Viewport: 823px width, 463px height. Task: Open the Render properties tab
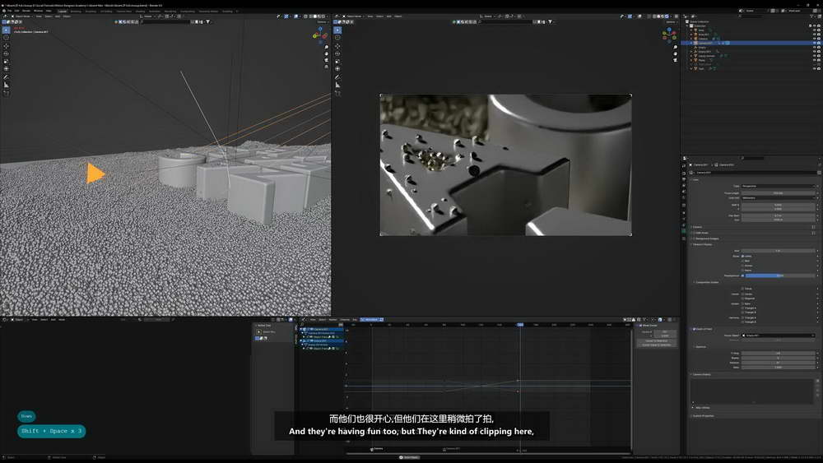coord(684,173)
